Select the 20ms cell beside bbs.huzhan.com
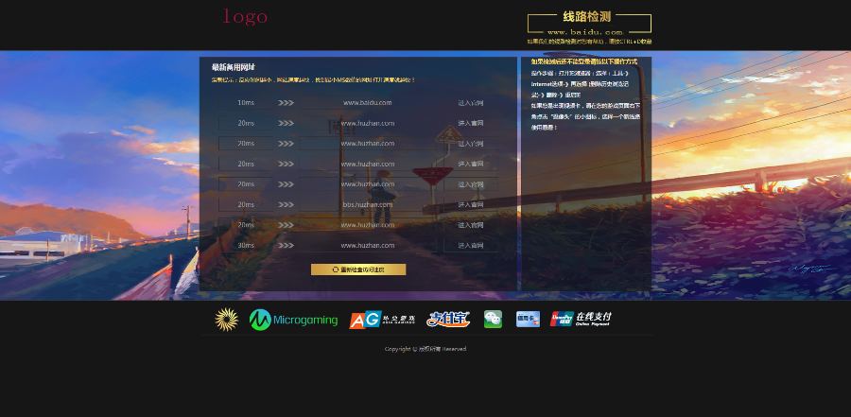This screenshot has width=851, height=417. pos(246,204)
